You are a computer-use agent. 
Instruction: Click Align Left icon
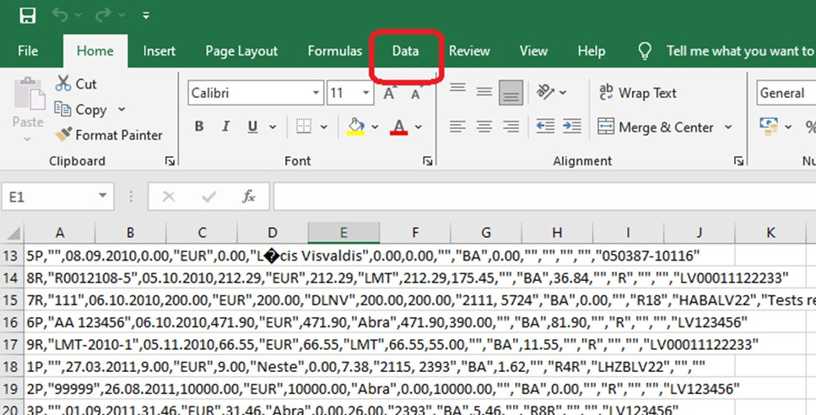pos(457,127)
